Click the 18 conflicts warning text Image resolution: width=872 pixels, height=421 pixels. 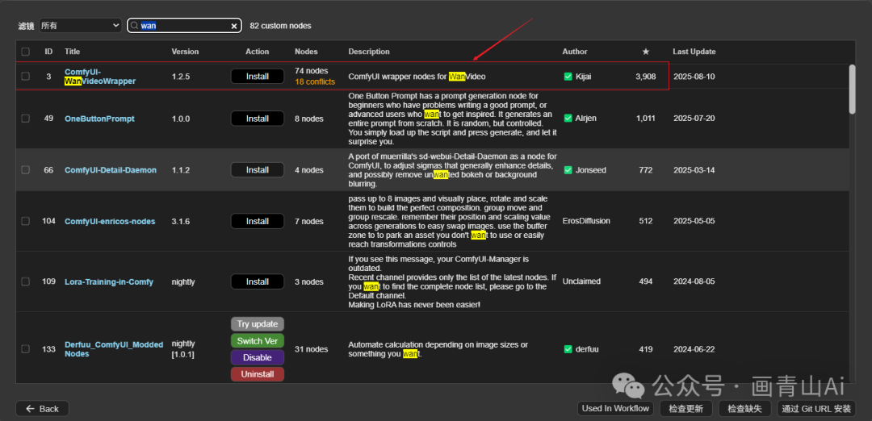point(315,82)
